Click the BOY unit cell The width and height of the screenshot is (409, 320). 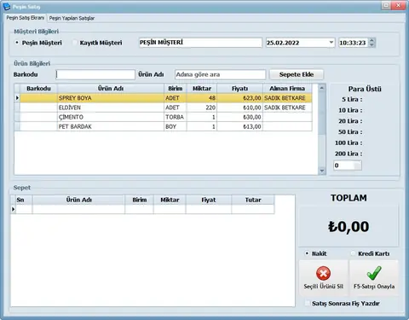coord(176,126)
